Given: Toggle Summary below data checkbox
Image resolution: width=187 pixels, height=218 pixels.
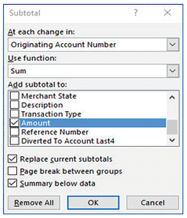Looking at the screenshot, I should [x=12, y=183].
